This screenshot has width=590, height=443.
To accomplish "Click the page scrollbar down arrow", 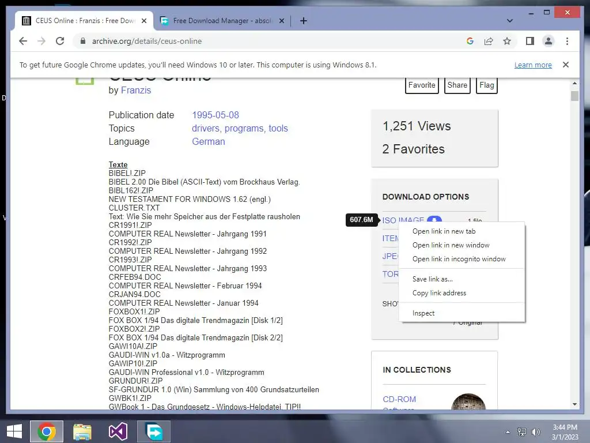I will [574, 404].
